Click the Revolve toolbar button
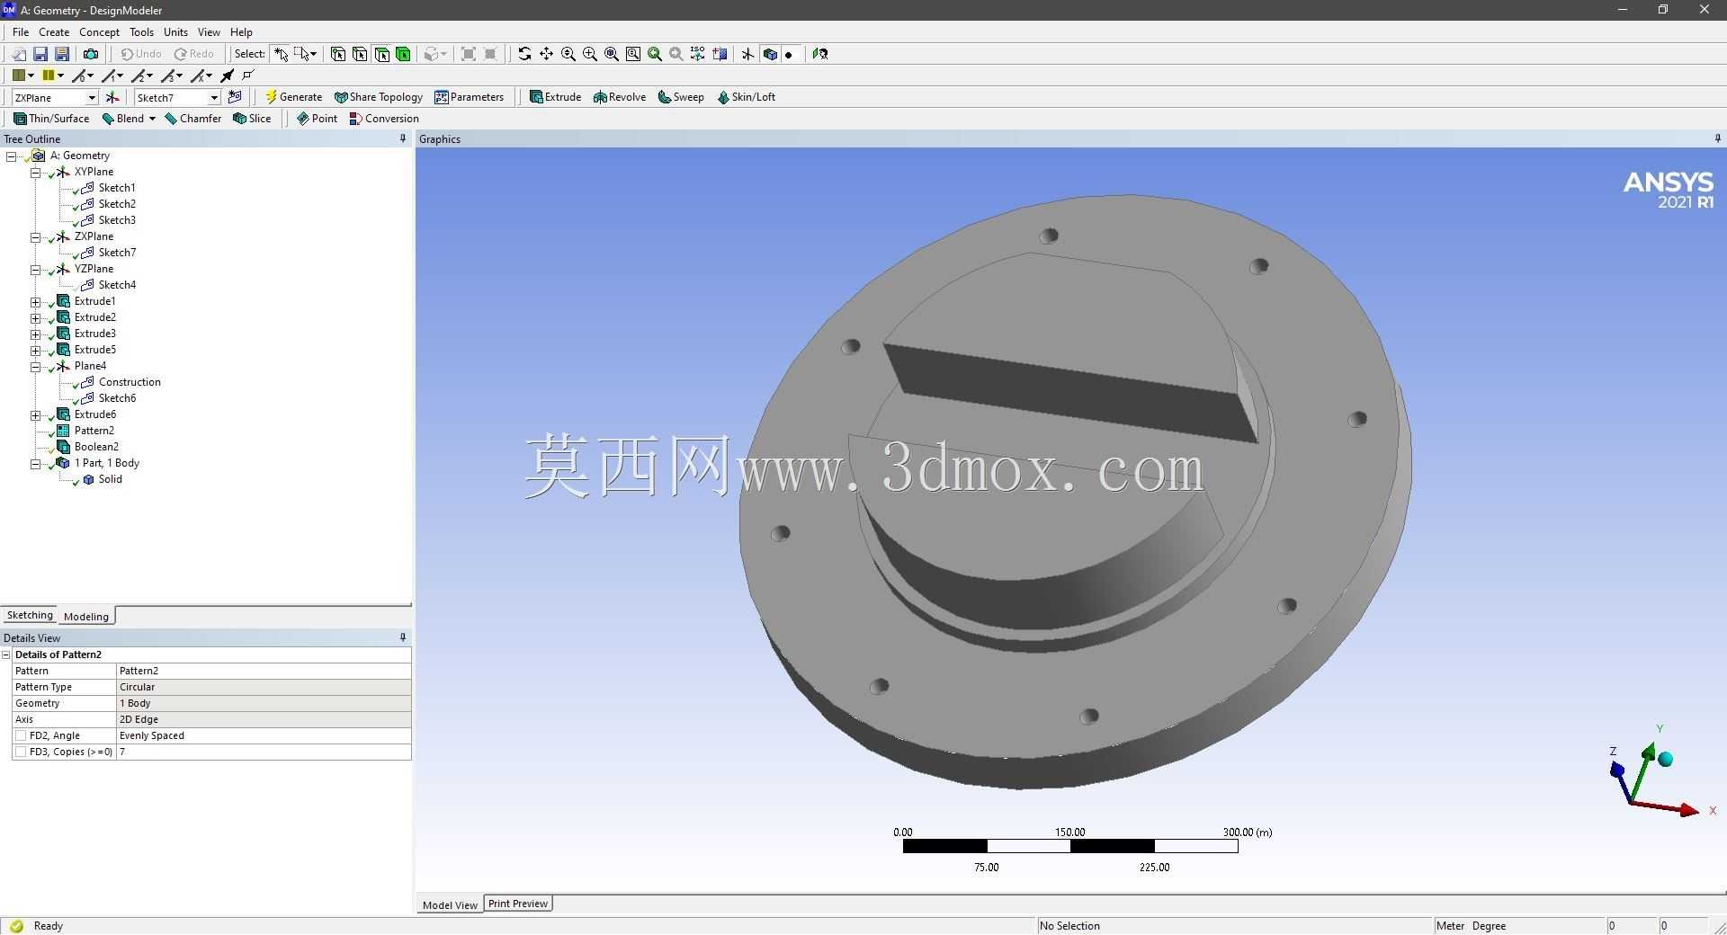The image size is (1727, 935). [620, 97]
